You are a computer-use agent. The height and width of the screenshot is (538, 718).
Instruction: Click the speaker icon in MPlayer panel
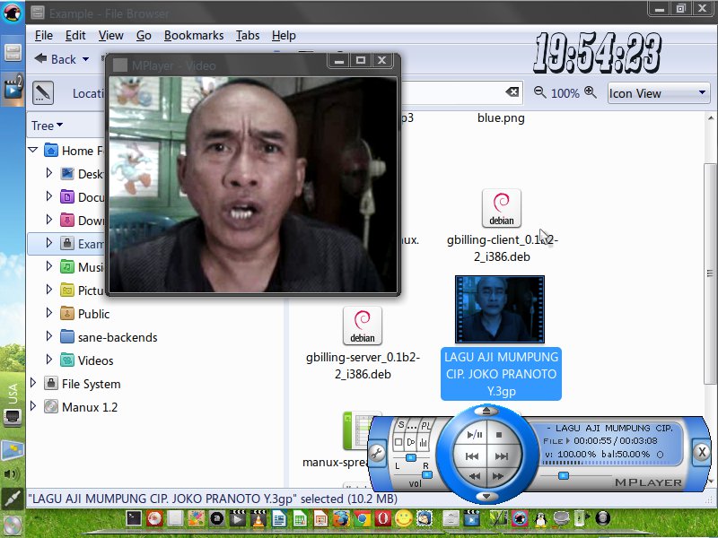(411, 442)
